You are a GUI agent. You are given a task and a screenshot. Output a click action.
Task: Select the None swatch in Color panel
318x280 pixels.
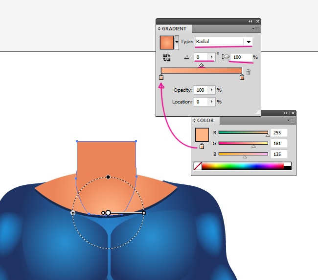pos(198,166)
